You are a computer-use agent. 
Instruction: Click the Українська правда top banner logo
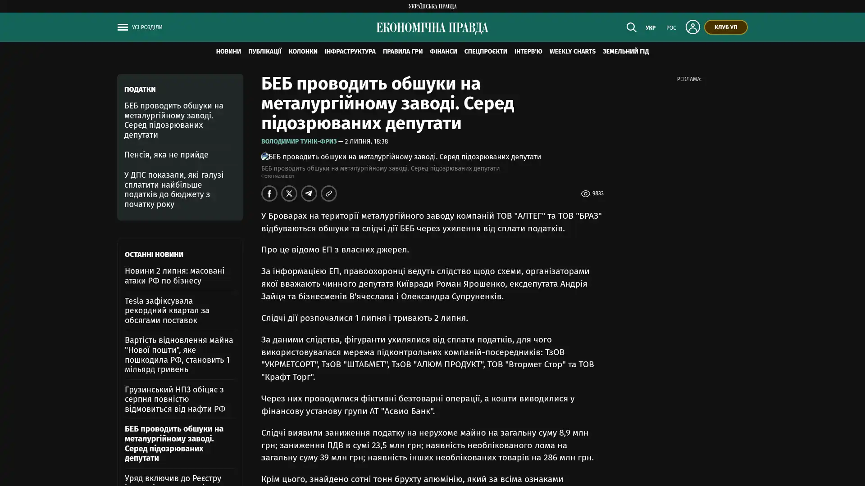coord(432,6)
